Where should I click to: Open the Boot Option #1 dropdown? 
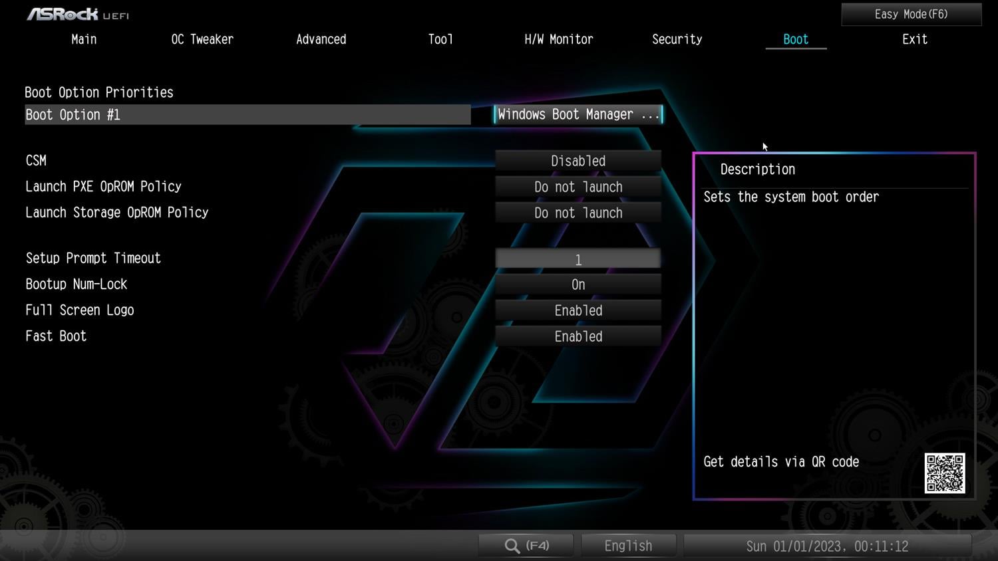point(578,114)
